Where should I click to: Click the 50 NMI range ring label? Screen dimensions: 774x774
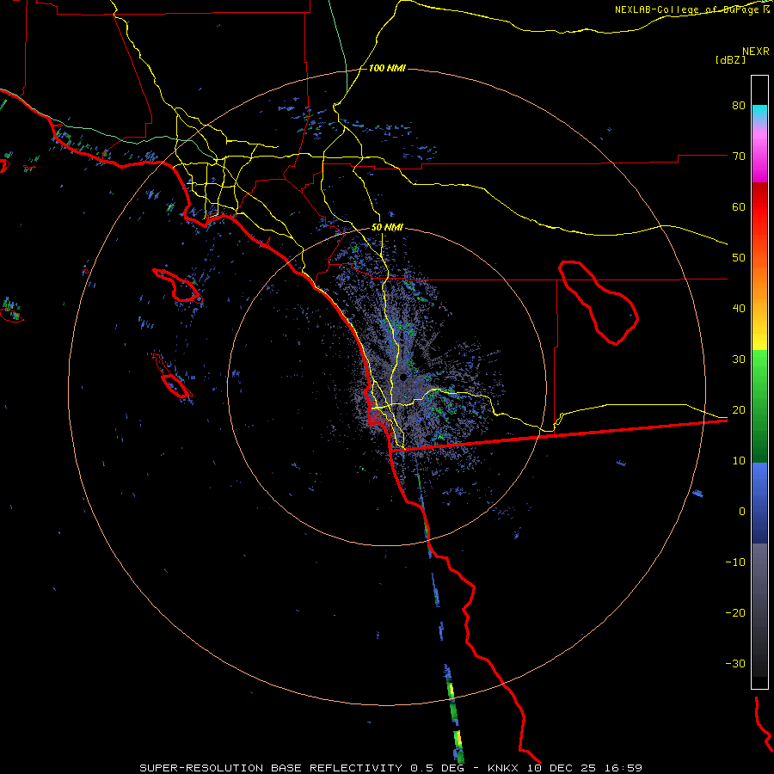(x=387, y=228)
